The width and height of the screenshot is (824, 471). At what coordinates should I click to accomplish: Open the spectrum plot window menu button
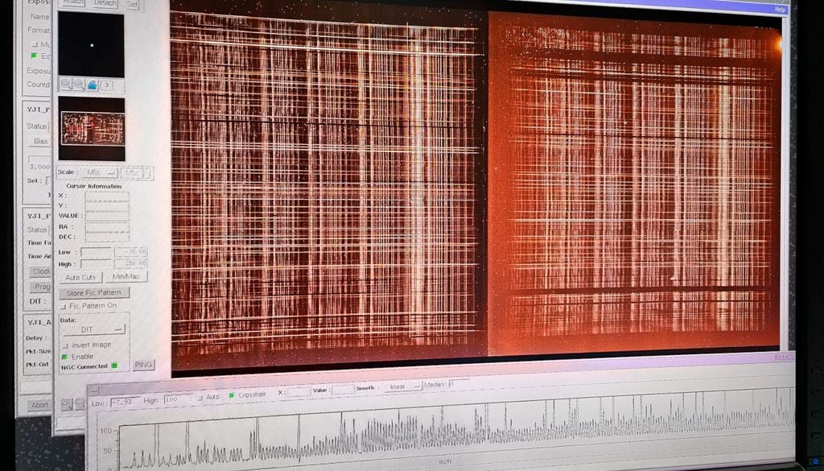pos(93,390)
